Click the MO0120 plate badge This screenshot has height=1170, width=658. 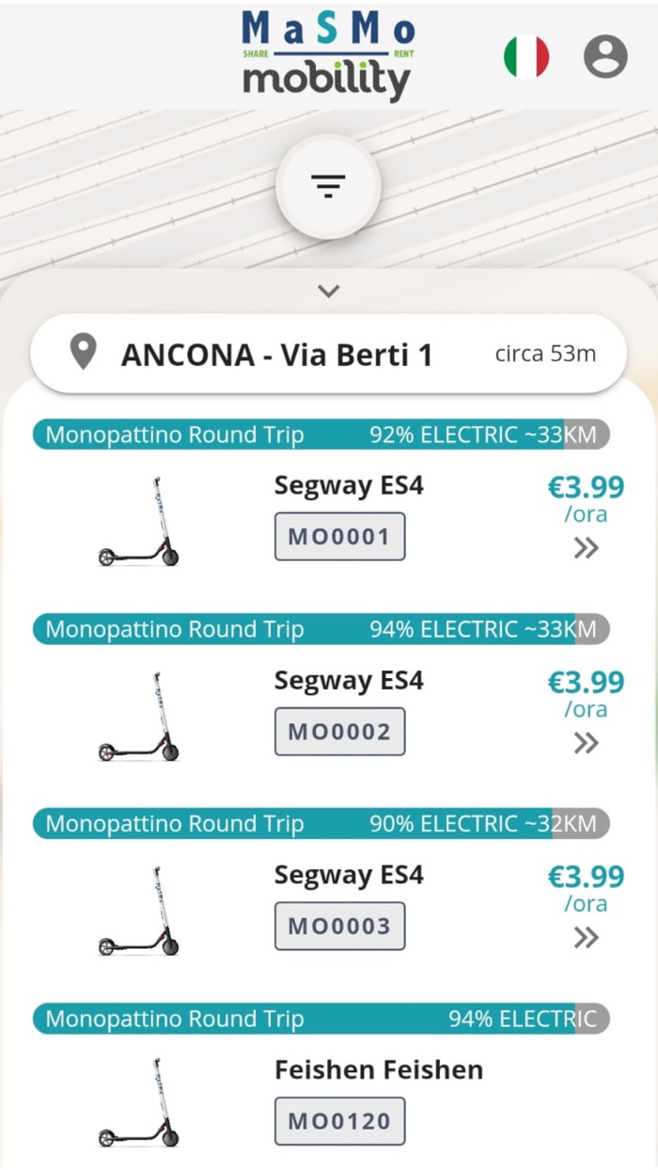(x=339, y=1121)
